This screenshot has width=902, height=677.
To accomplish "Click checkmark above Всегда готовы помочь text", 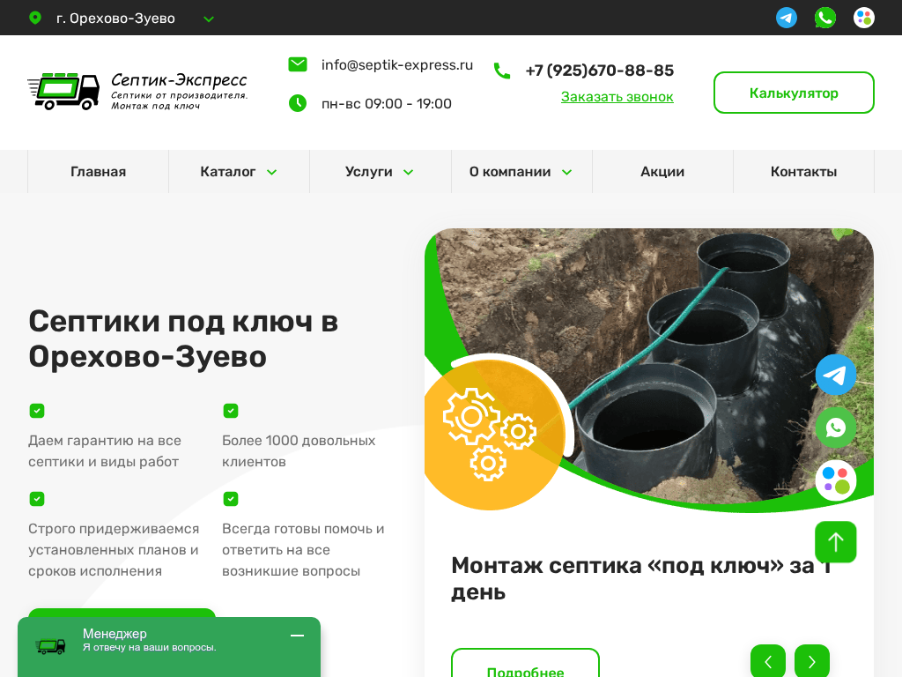I will click(x=231, y=499).
